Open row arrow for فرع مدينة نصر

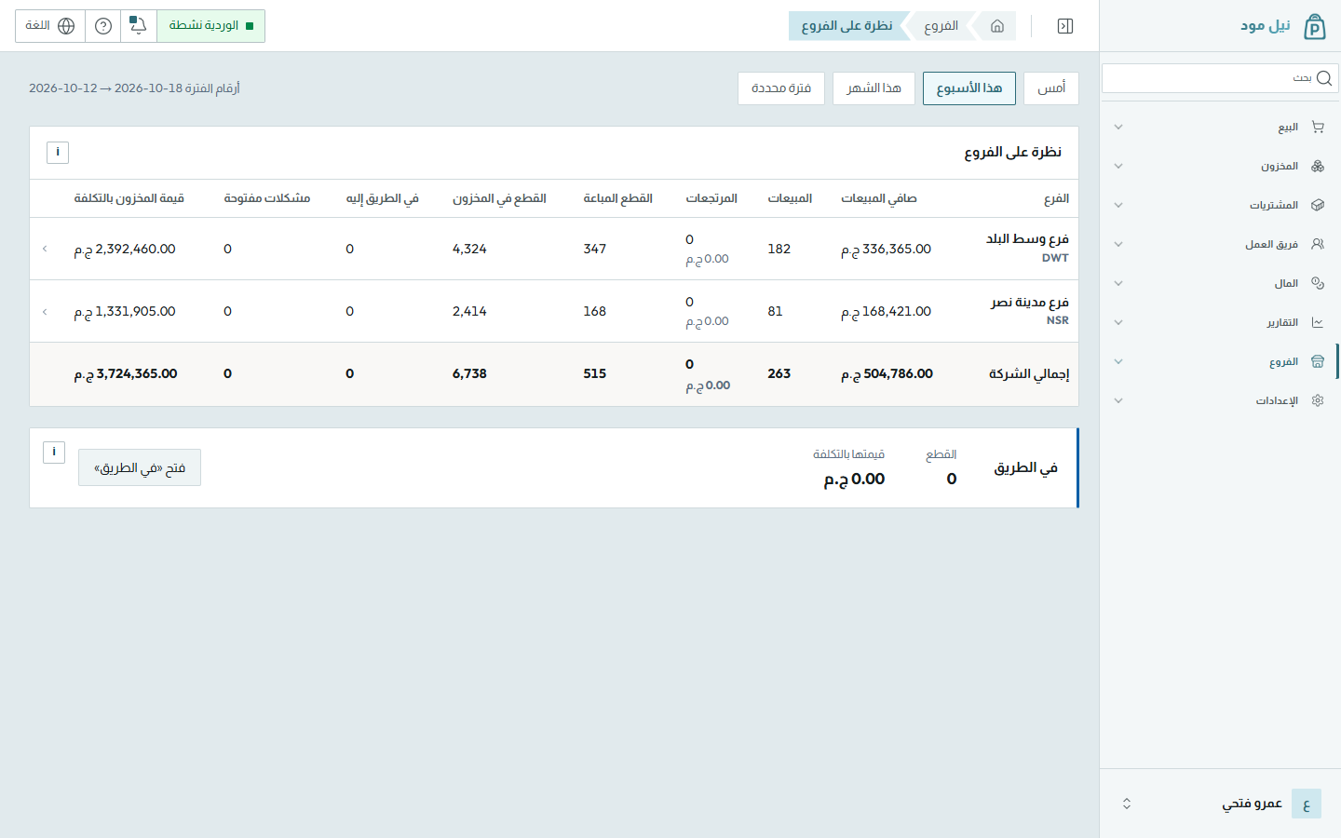(45, 311)
